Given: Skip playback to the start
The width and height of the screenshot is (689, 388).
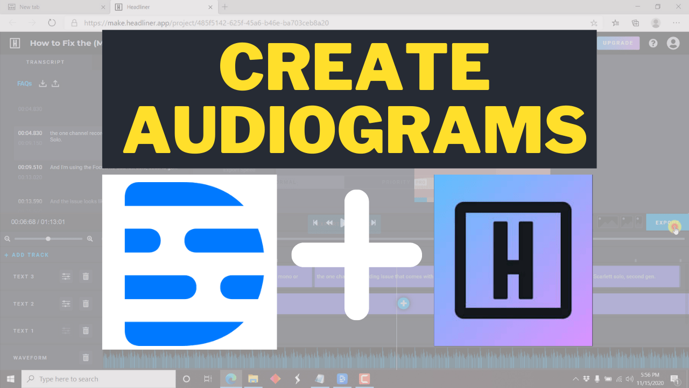Looking at the screenshot, I should 315,223.
